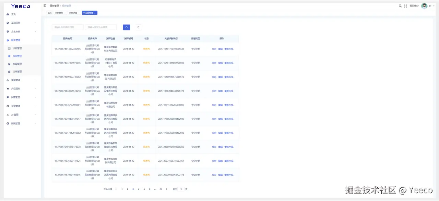Click the 实名审核 shield icon

click(8, 31)
